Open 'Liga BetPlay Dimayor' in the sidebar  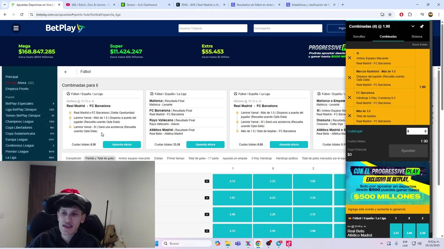tap(21, 110)
